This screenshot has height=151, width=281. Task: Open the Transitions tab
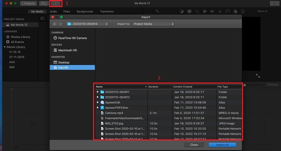(107, 12)
